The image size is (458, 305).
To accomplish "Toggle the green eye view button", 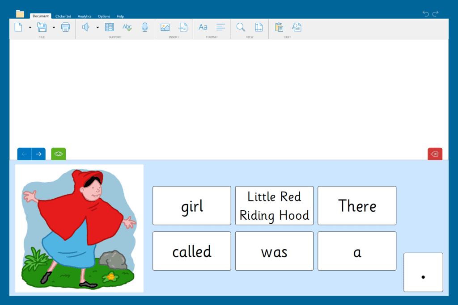I will pos(59,154).
